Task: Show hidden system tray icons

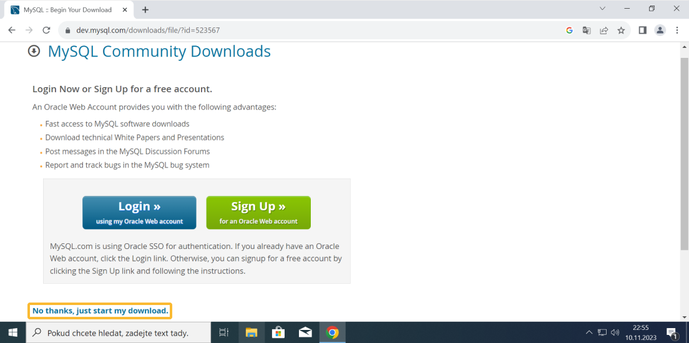Action: click(x=589, y=332)
